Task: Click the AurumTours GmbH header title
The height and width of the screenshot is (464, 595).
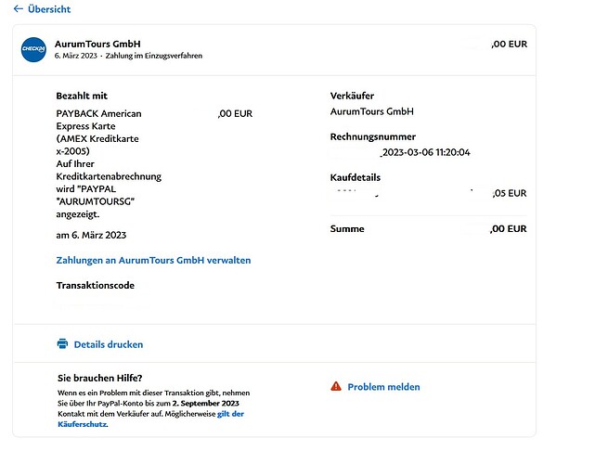Action: point(97,44)
